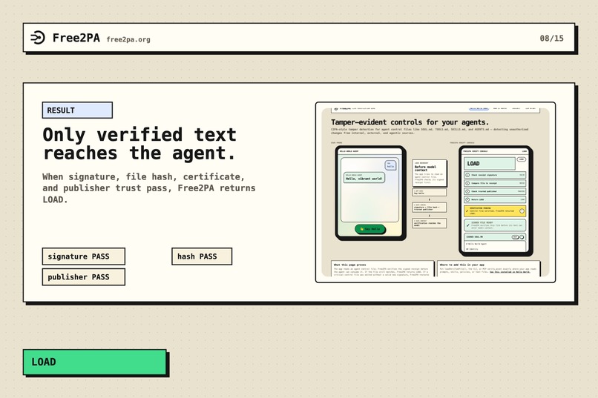Click the heading 'Only verified text reaches the agent.'
598x398 pixels.
pos(139,144)
